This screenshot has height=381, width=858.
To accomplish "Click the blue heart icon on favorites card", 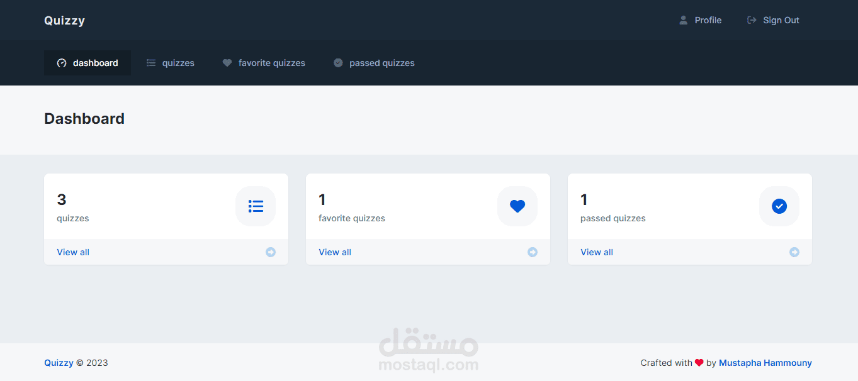I will point(517,206).
